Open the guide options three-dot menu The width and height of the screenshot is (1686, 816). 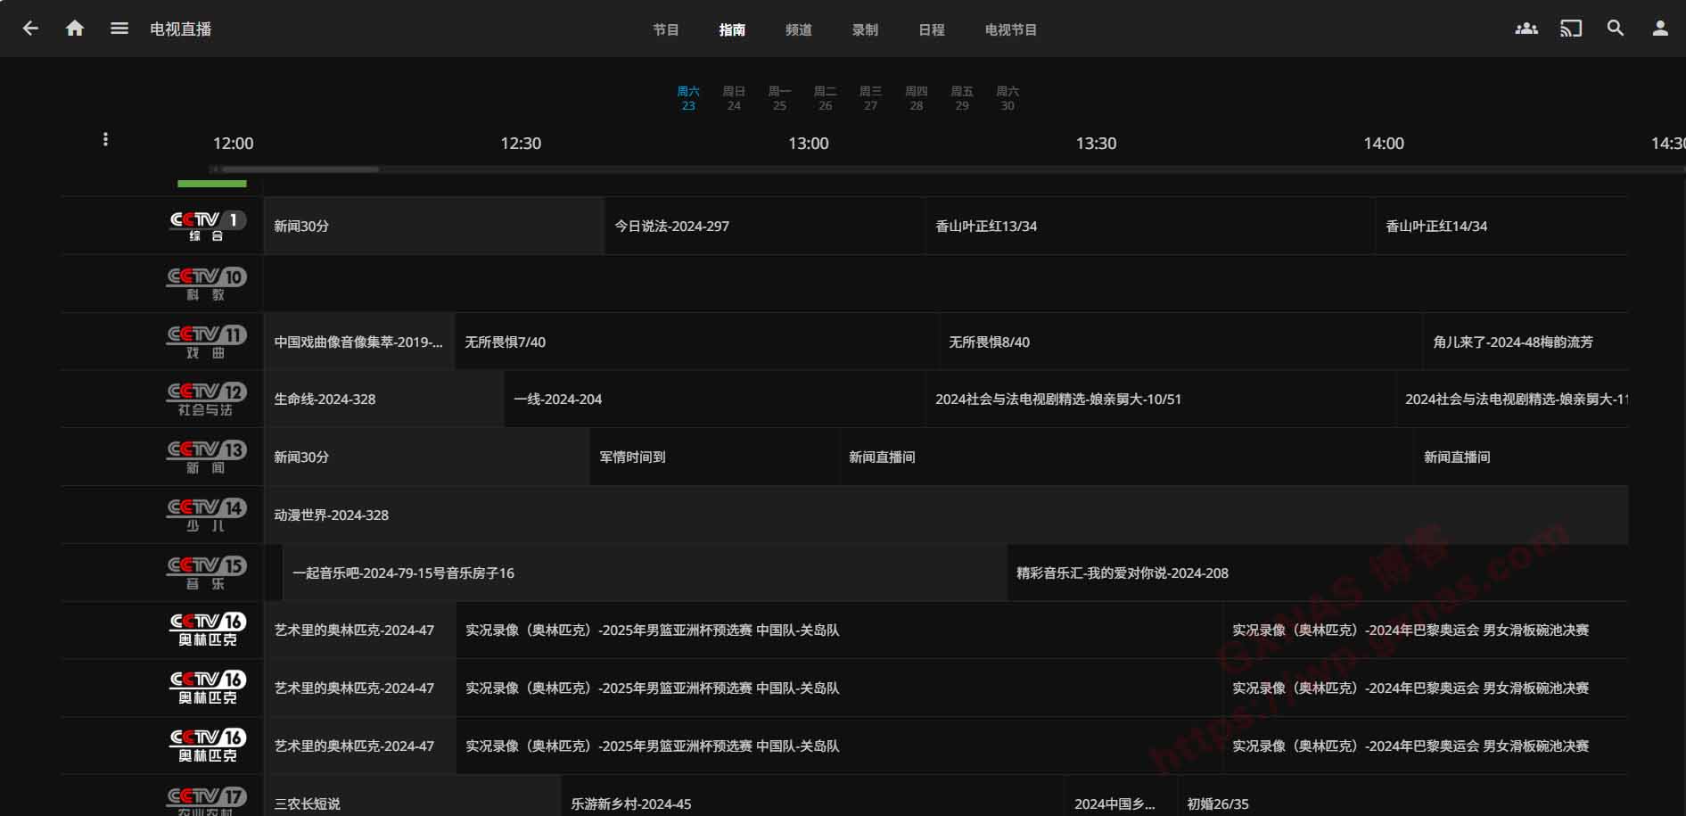coord(105,139)
